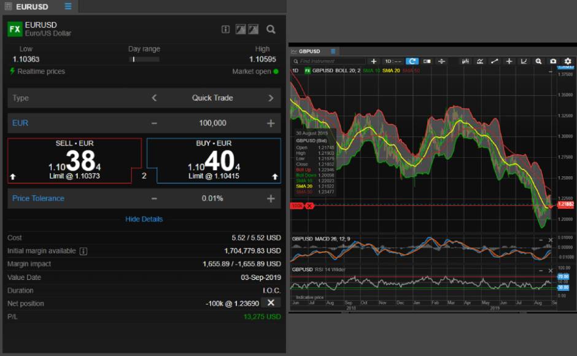The image size is (577, 356).
Task: Select the trendline drawing tool
Action: (x=495, y=61)
